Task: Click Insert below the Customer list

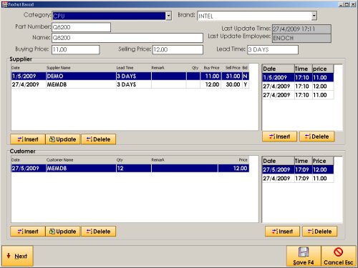Action: [28, 232]
